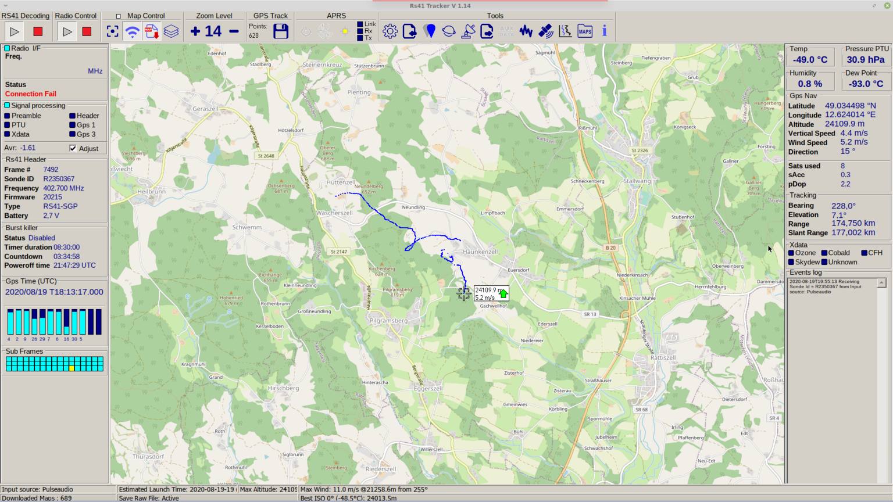Center map on sonde position icon
The image size is (893, 502).
[113, 31]
